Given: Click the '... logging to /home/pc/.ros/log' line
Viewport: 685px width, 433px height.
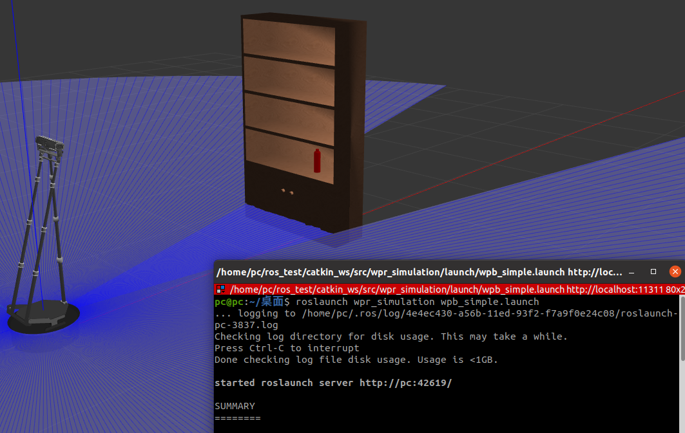Looking at the screenshot, I should [x=445, y=313].
